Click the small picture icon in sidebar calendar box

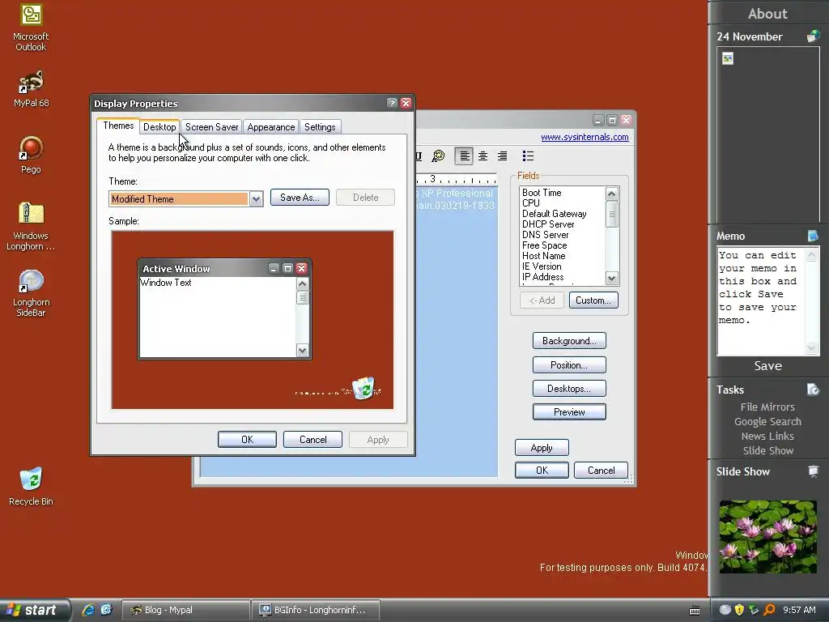728,58
